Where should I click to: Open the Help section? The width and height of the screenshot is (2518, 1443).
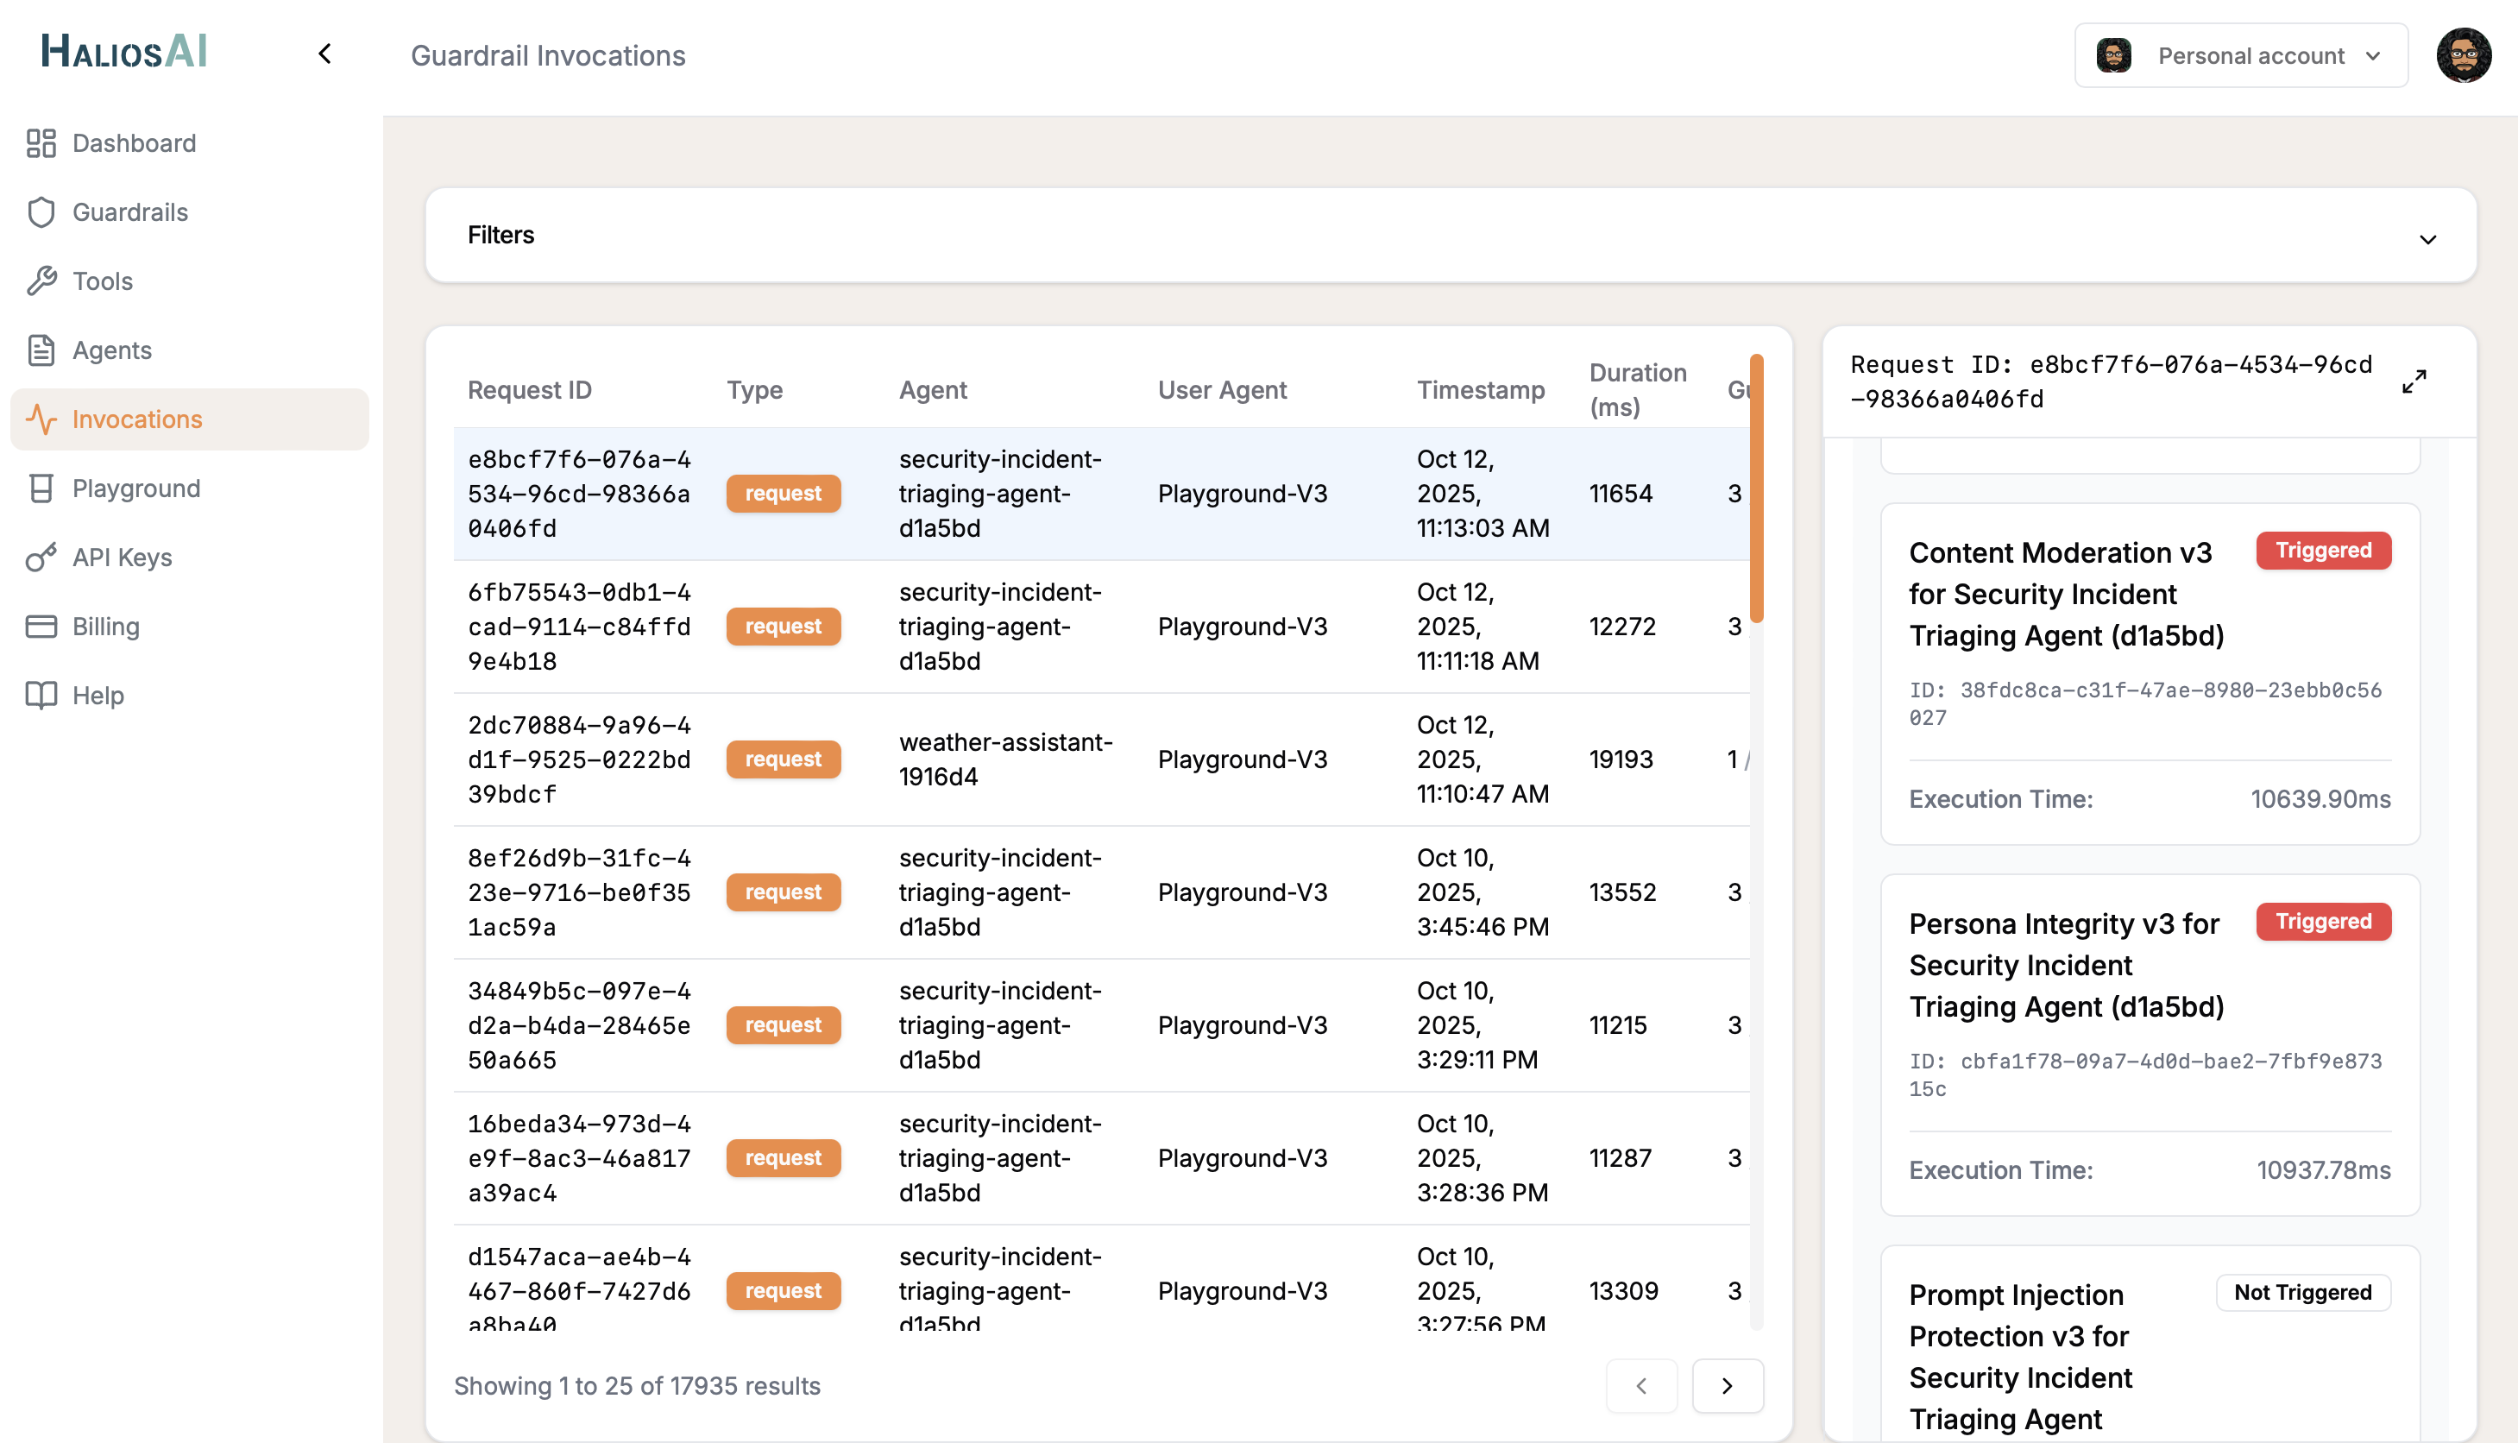point(98,695)
